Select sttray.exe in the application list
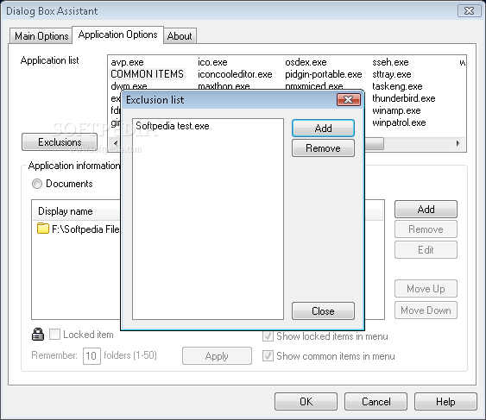 [392, 74]
